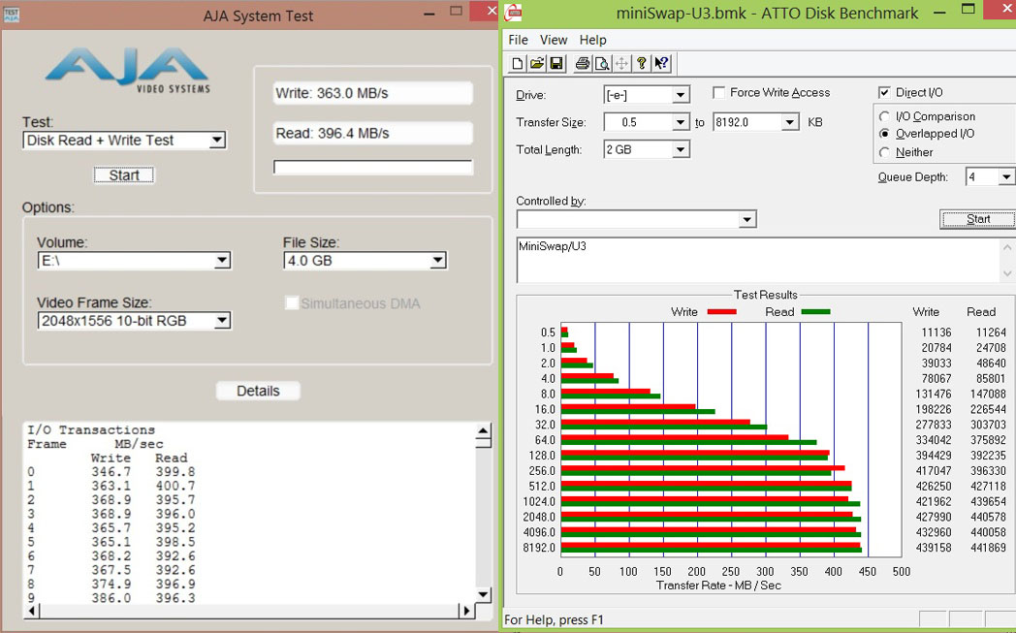Open the minimum Transfer Size 0.5 dropdown
Screen dimensions: 1016x633
click(x=680, y=122)
